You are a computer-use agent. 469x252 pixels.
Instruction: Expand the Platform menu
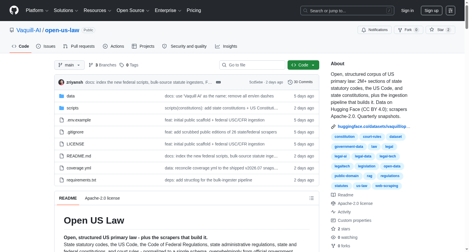pyautogui.click(x=37, y=11)
